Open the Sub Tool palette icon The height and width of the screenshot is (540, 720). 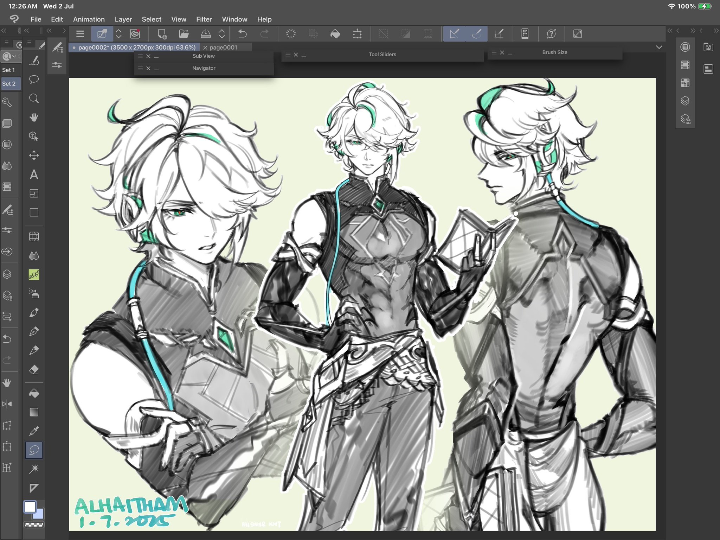pyautogui.click(x=57, y=47)
